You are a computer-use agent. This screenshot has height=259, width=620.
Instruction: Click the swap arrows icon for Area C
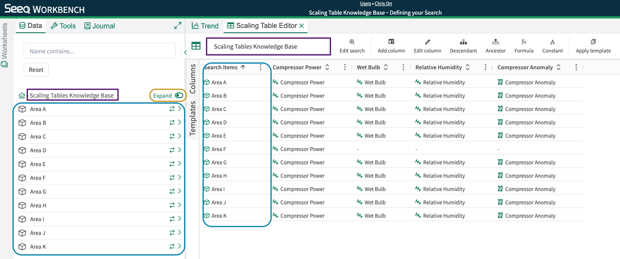pos(172,136)
